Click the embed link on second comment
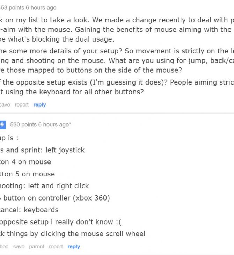This screenshot has height=255, width=234. [4, 247]
